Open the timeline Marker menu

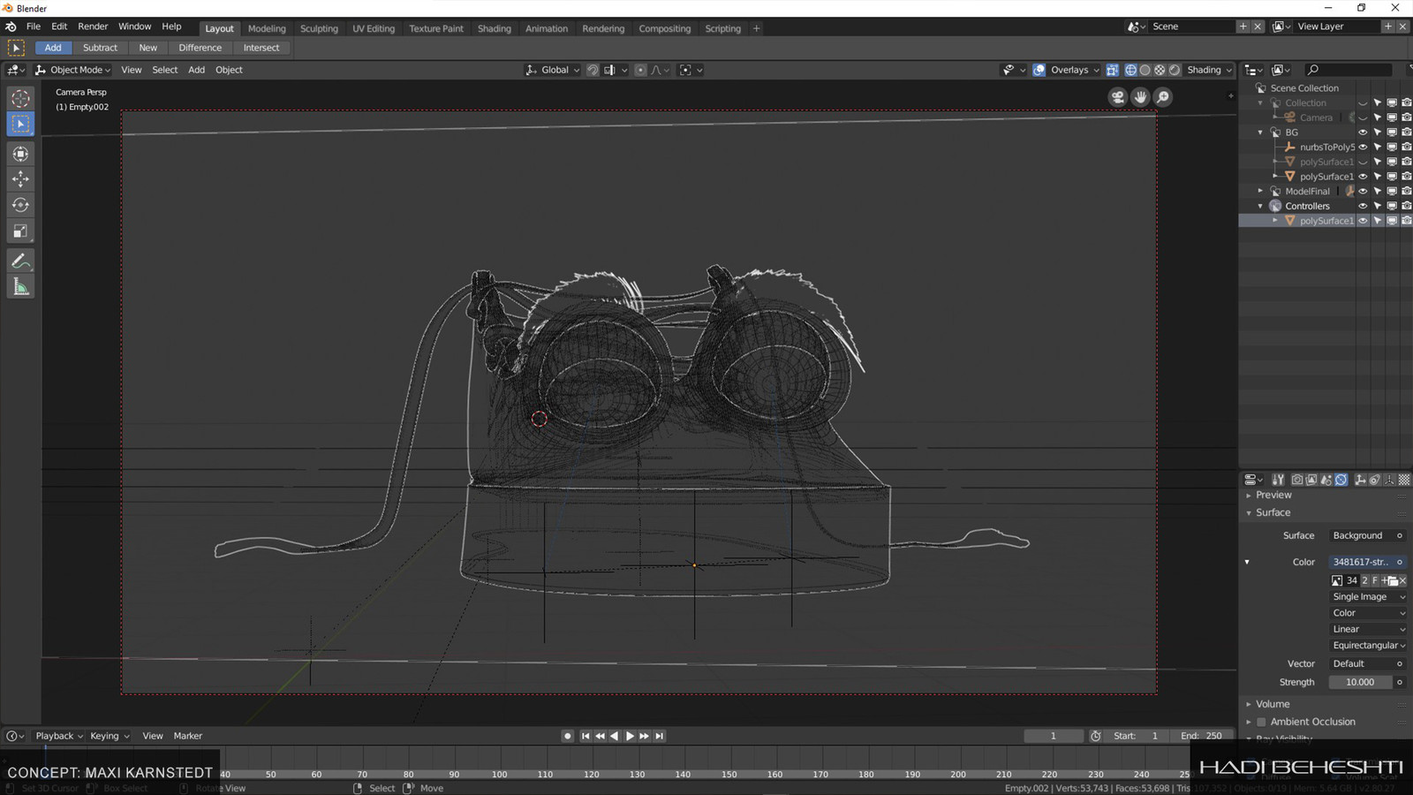point(188,736)
